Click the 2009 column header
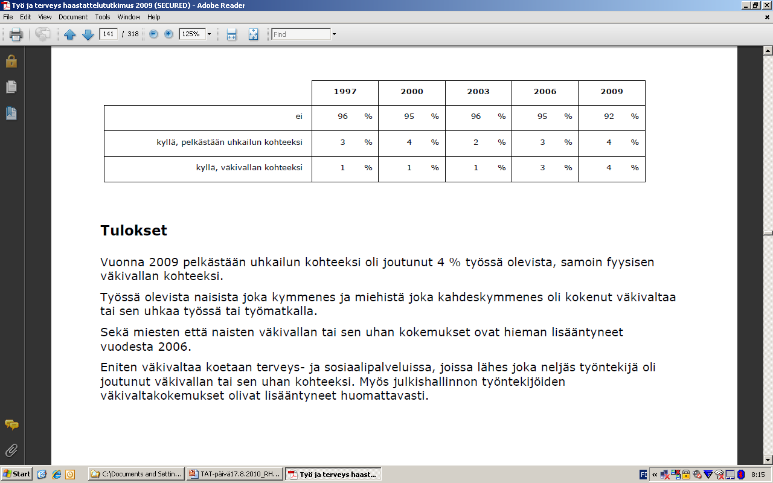Screen dimensions: 773x483 [x=611, y=92]
